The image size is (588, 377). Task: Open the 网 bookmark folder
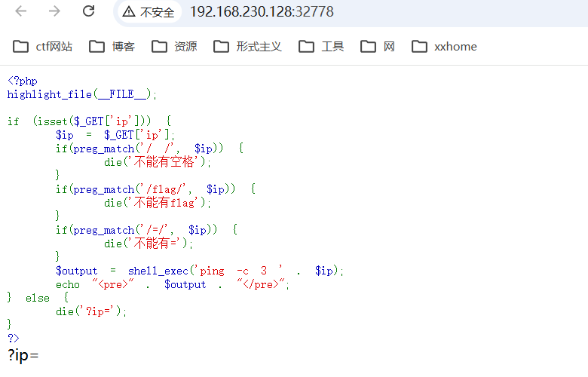[378, 47]
